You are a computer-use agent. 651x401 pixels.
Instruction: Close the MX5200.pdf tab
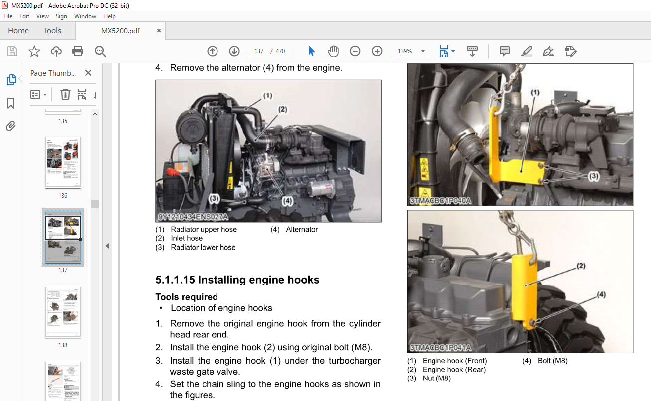[x=159, y=31]
